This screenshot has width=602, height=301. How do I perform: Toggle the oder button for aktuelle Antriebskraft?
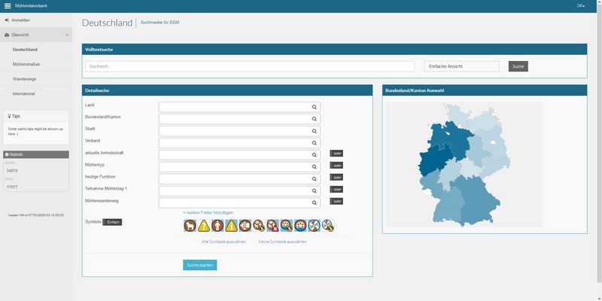336,154
